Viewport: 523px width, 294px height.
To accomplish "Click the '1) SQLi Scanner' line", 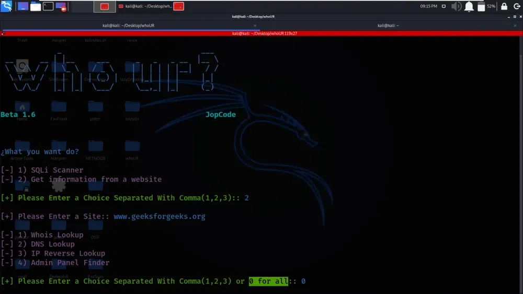I will tap(42, 170).
